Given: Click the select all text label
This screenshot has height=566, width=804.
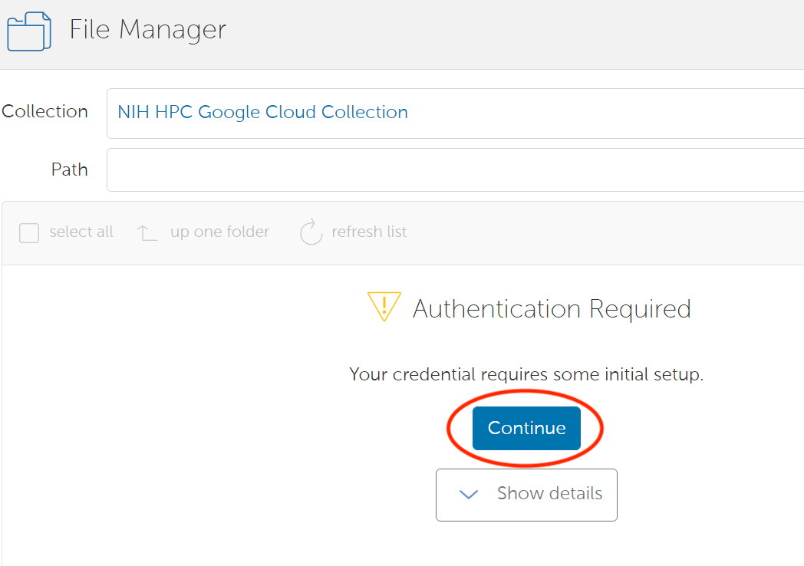Looking at the screenshot, I should [x=81, y=232].
